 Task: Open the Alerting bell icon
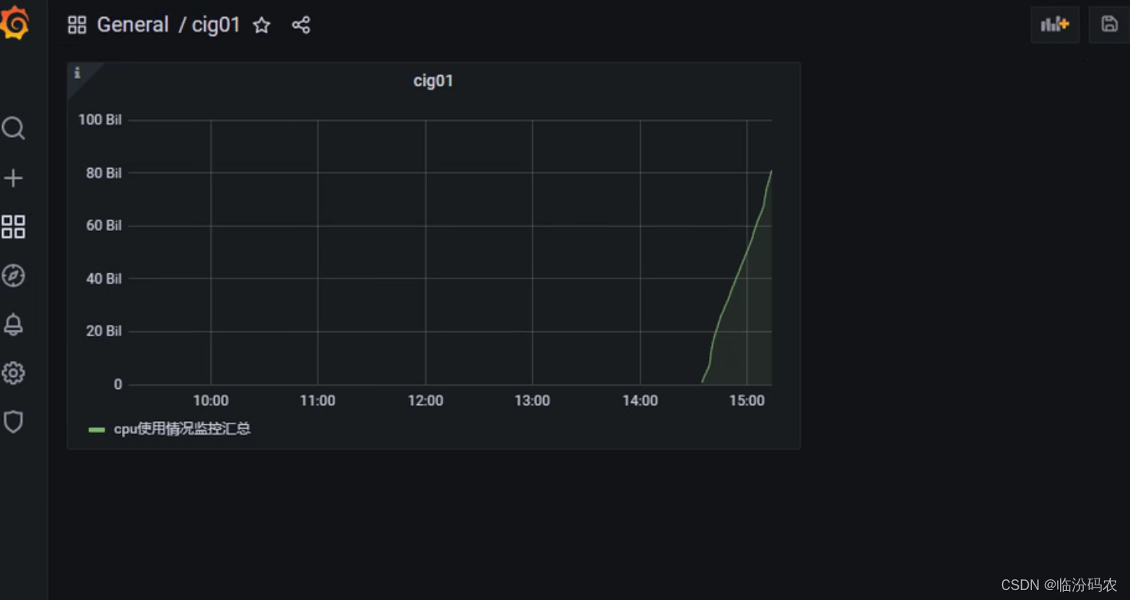[13, 325]
